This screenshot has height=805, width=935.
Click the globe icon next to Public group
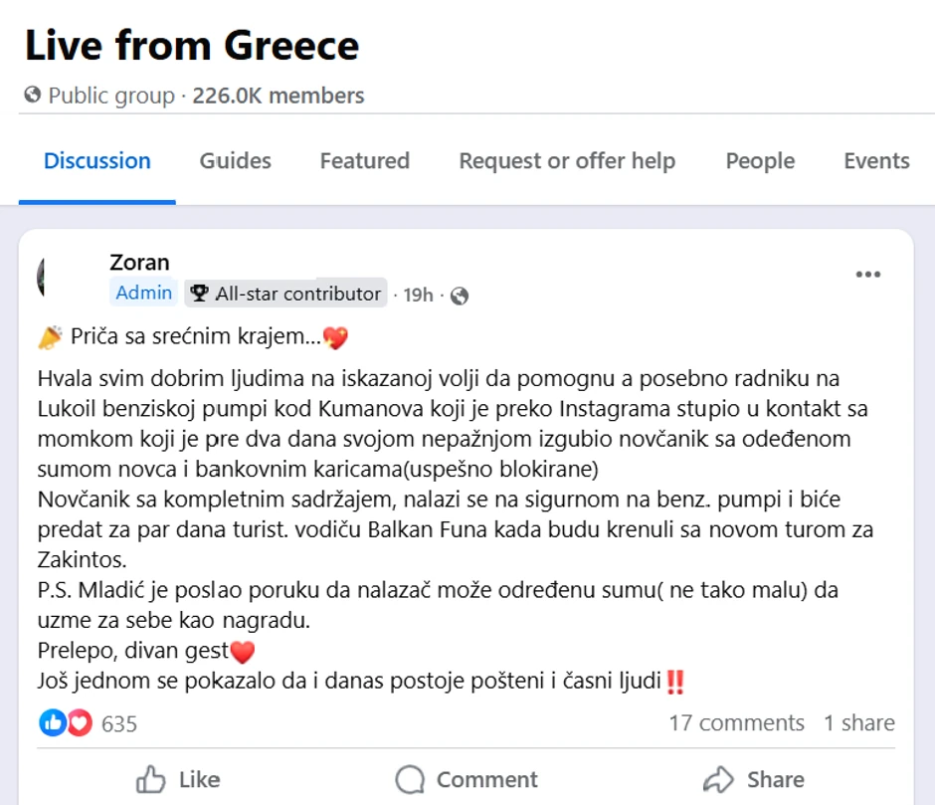[x=33, y=96]
